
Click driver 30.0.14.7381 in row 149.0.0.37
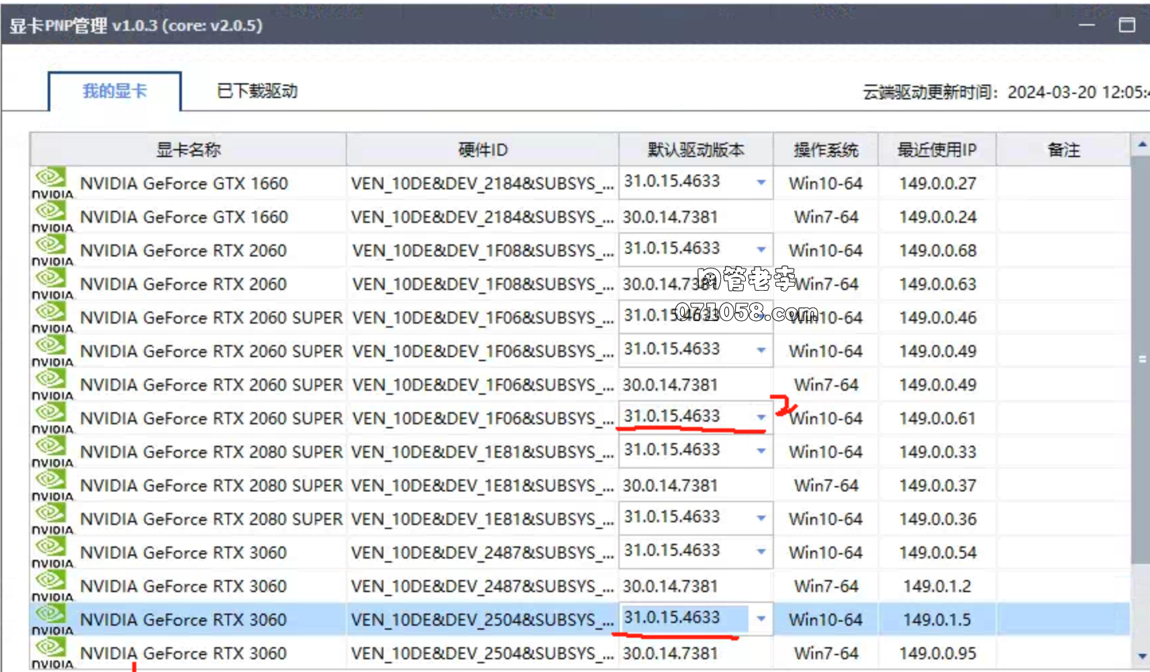670,485
